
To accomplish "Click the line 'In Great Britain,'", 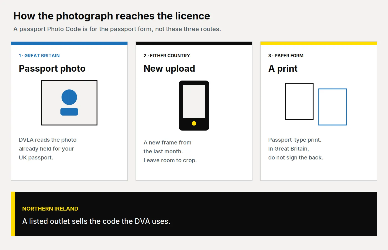I will tap(289, 149).
